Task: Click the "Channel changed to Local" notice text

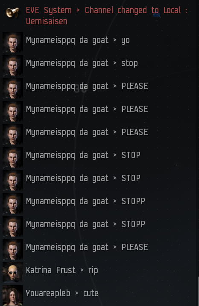Action: (133, 10)
